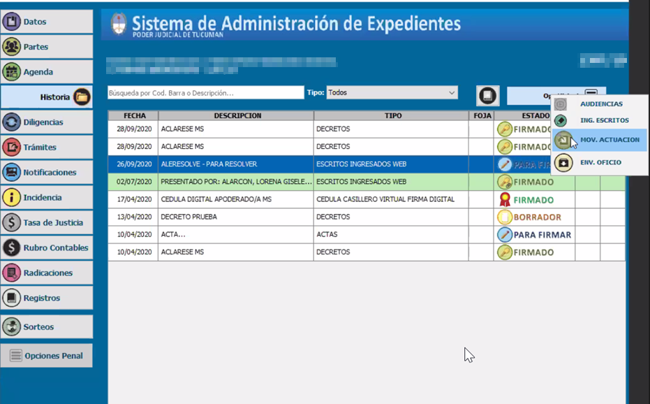Click the DESCRIPCION column header
This screenshot has height=404, width=650.
click(x=236, y=115)
